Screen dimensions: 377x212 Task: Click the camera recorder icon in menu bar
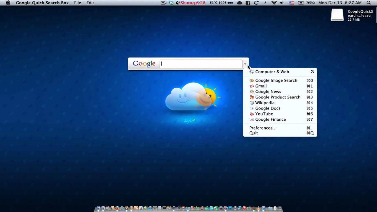pos(163,3)
